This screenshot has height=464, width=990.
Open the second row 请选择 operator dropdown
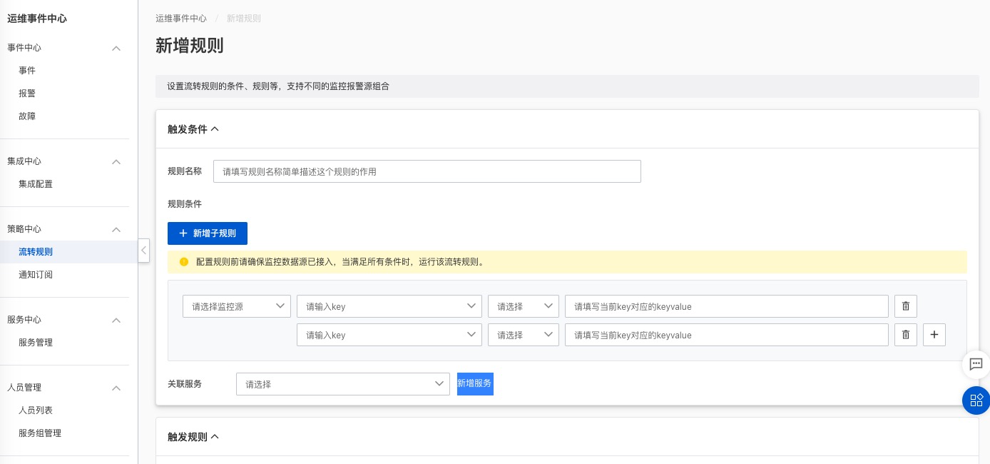point(524,335)
